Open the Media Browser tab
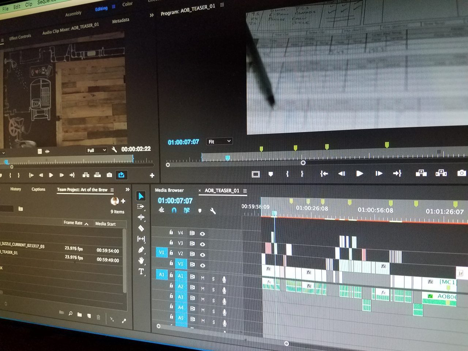This screenshot has height=351, width=468. click(x=169, y=190)
